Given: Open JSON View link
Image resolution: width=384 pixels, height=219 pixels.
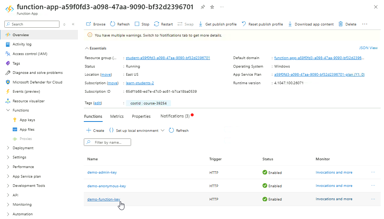Looking at the screenshot, I should point(368,48).
